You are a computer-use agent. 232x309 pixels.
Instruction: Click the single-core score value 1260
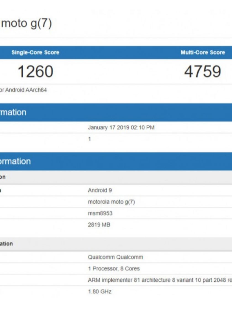(35, 71)
